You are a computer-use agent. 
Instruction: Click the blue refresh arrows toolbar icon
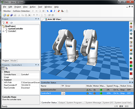(55, 11)
